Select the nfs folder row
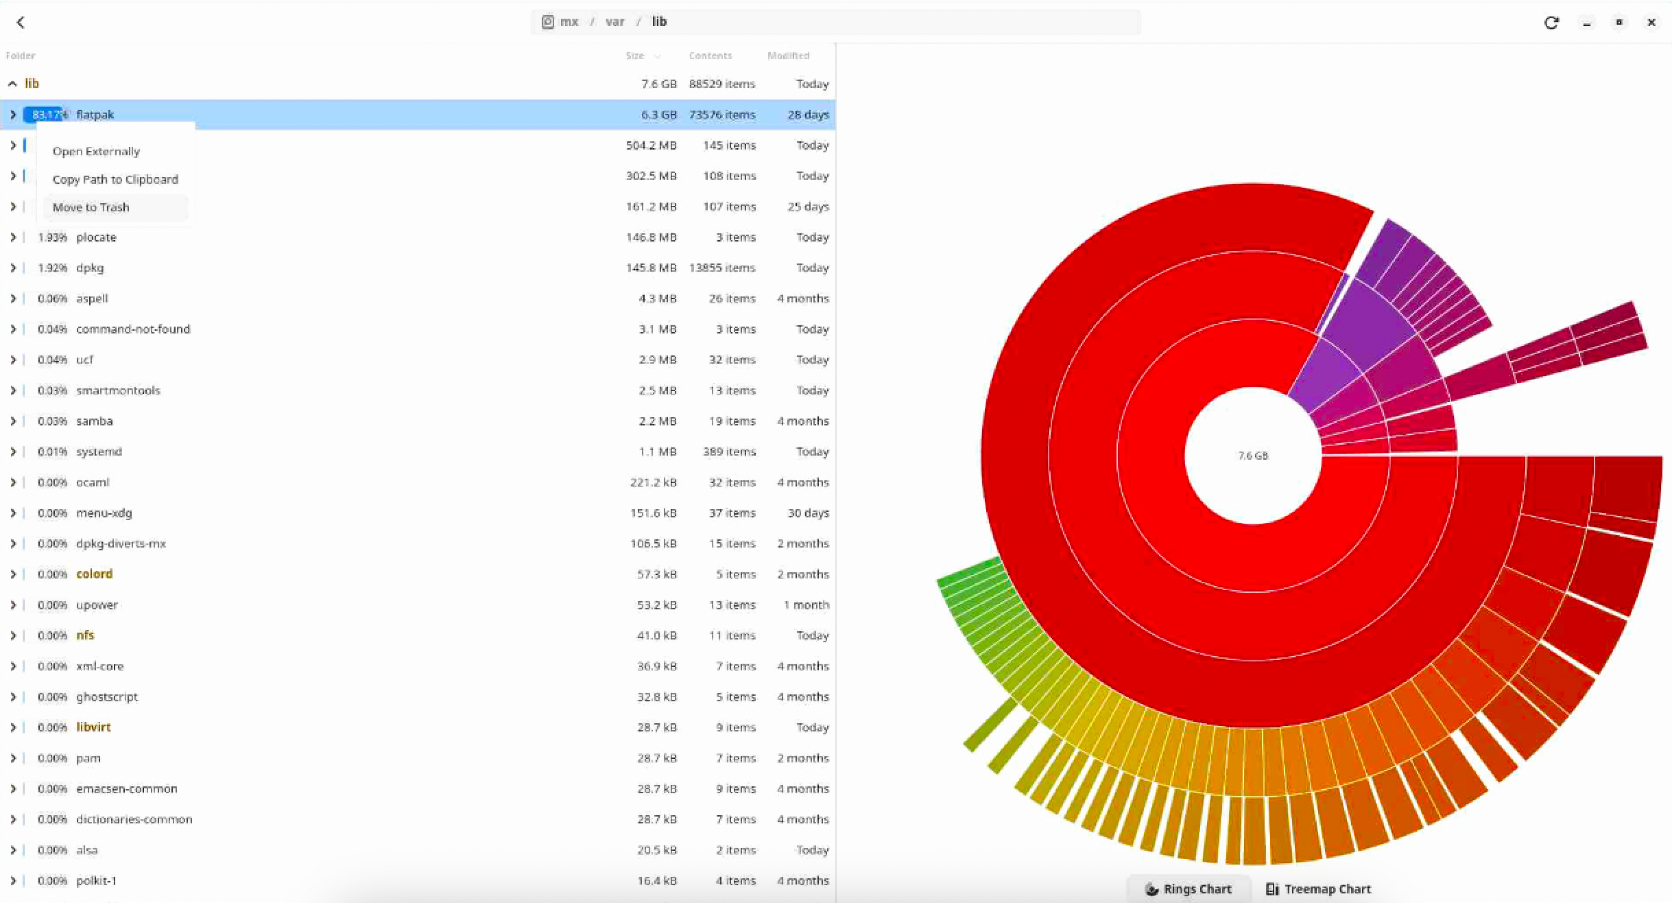Image resolution: width=1672 pixels, height=903 pixels. (x=418, y=635)
